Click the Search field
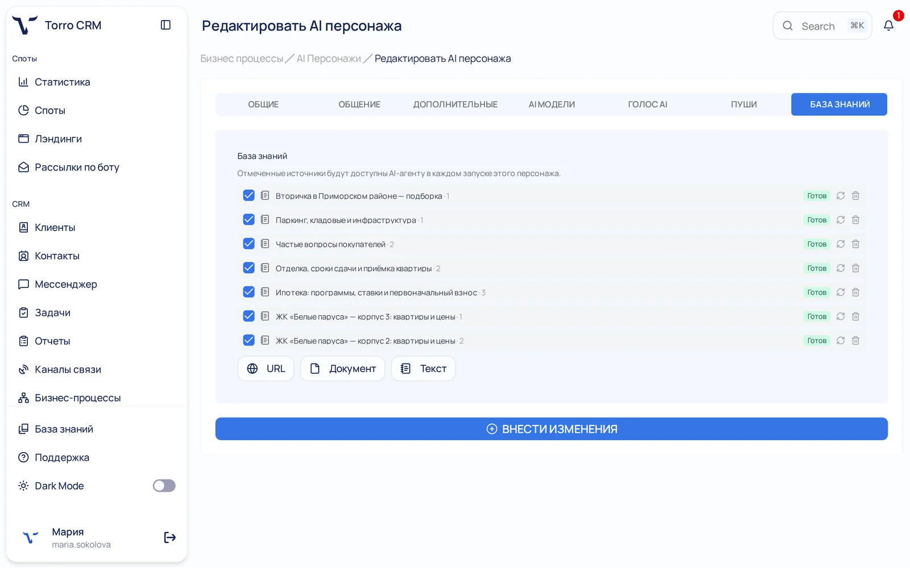 click(x=822, y=26)
